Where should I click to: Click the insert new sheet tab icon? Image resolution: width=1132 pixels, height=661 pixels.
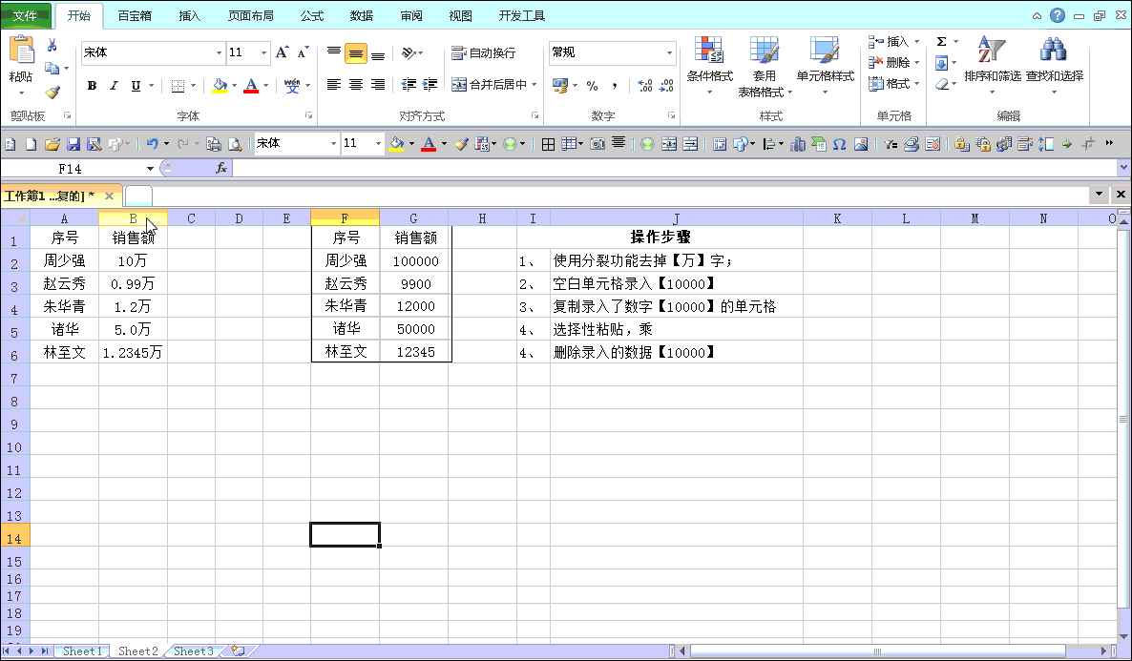pyautogui.click(x=238, y=651)
